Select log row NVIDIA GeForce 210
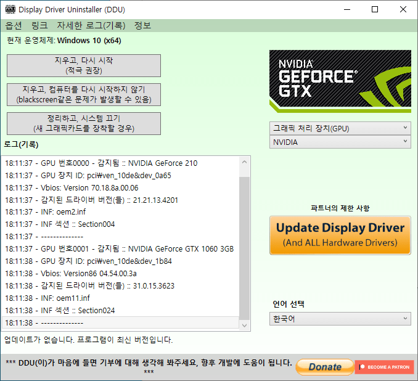Image resolution: width=418 pixels, height=381 pixels. click(x=120, y=163)
